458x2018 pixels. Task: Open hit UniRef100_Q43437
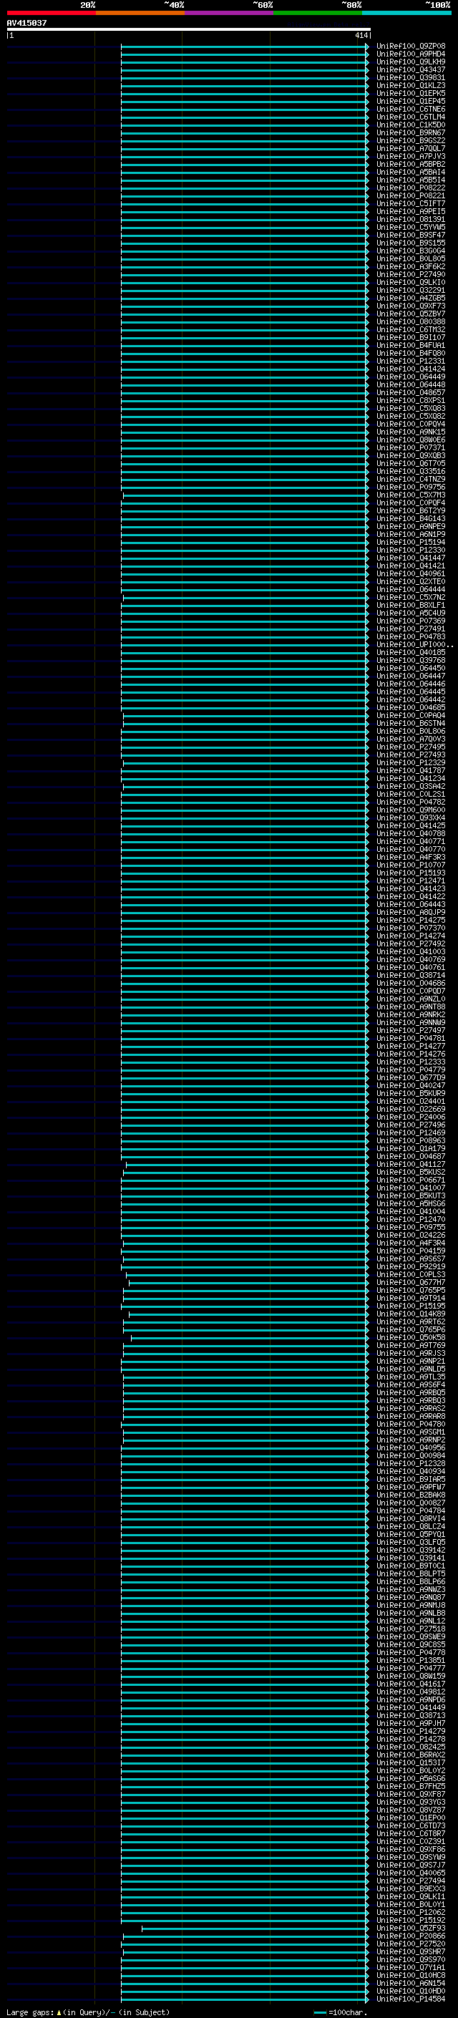click(410, 69)
